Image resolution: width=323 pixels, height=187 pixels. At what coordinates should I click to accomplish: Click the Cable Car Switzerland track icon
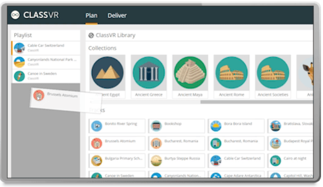pos(216,160)
